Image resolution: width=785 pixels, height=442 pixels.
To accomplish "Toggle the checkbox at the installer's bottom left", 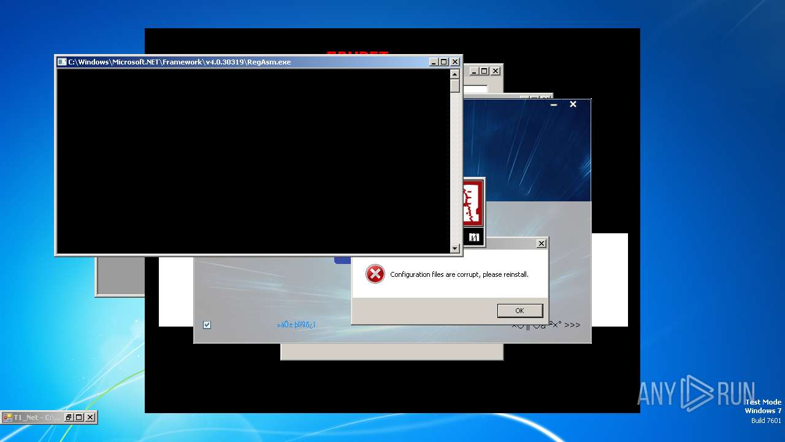I will [x=207, y=325].
